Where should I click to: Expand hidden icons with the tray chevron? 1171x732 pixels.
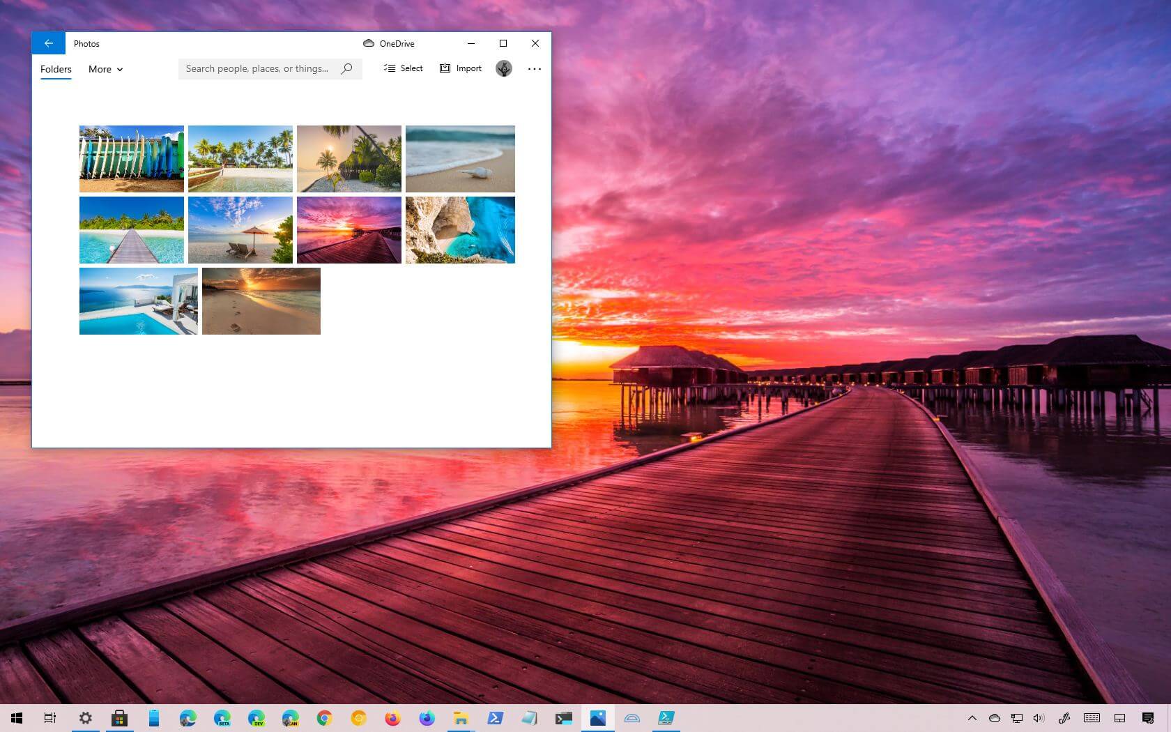972,718
